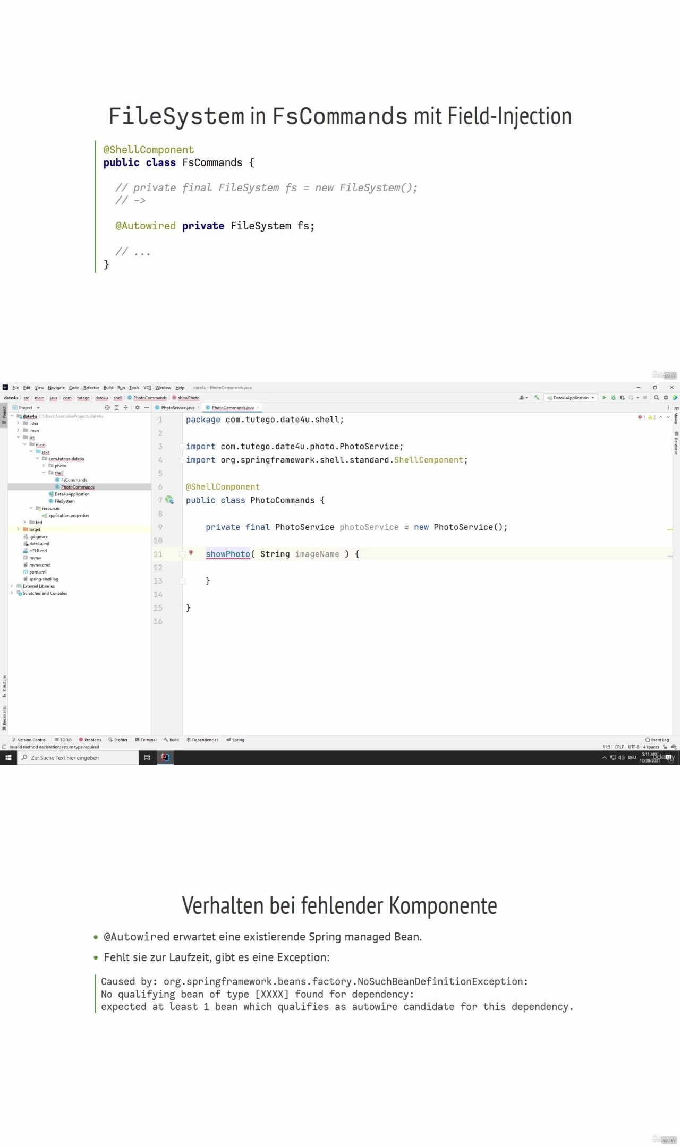This screenshot has height=1147, width=680.
Task: Click the Spring bean gutter icon on line 7
Action: pyautogui.click(x=169, y=500)
